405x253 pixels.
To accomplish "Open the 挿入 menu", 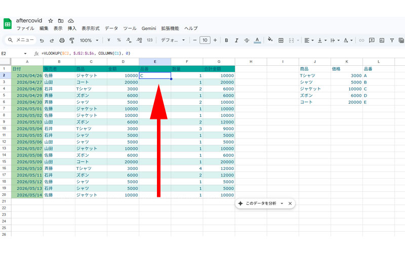I will coord(72,28).
